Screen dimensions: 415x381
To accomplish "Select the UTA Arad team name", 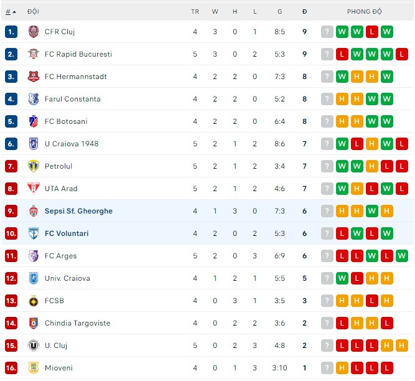I will [x=61, y=189].
